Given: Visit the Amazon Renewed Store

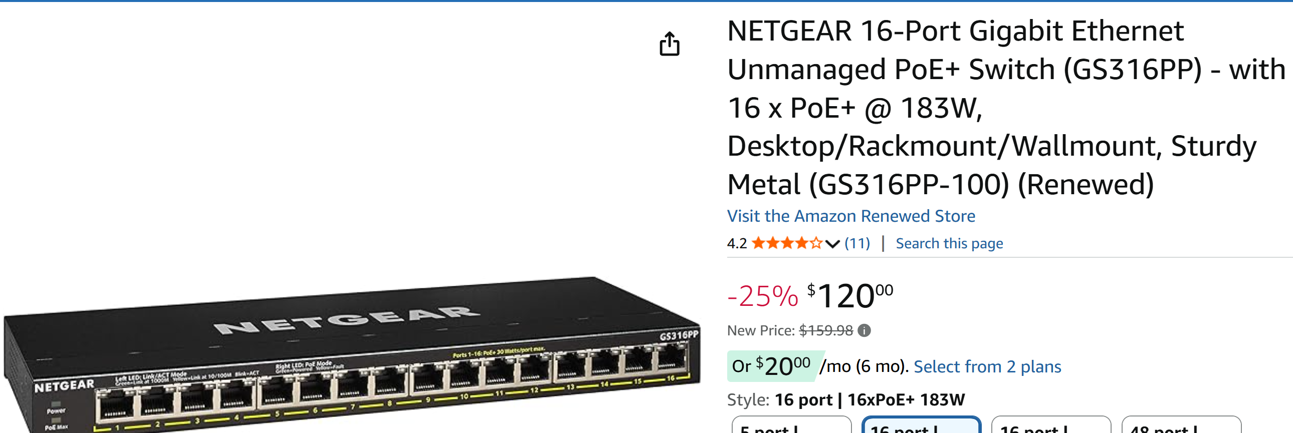Looking at the screenshot, I should coord(851,216).
